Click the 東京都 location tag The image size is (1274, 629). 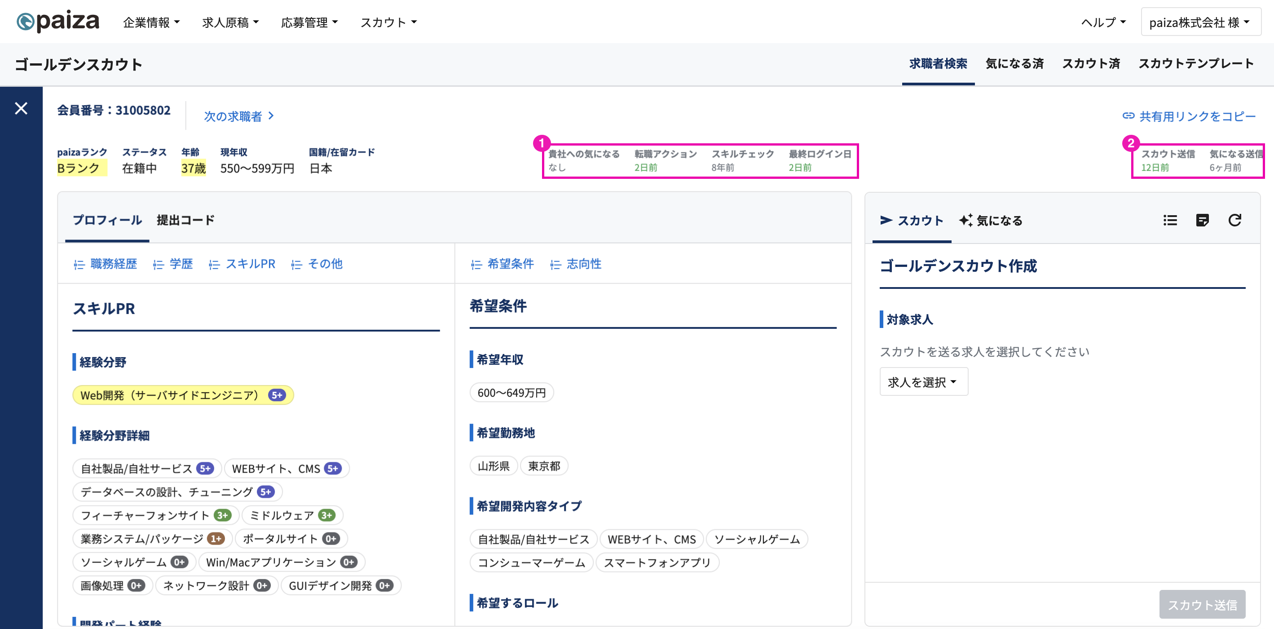coord(544,466)
